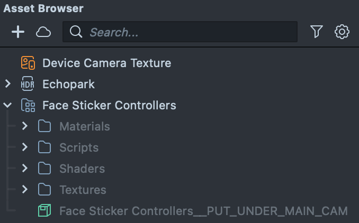Click the Face Sticker Controllers package icon

pos(28,105)
